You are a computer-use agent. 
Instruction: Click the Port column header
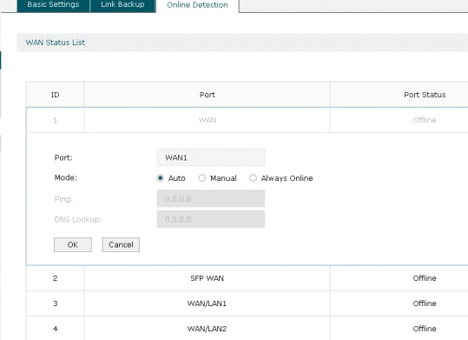tap(208, 95)
